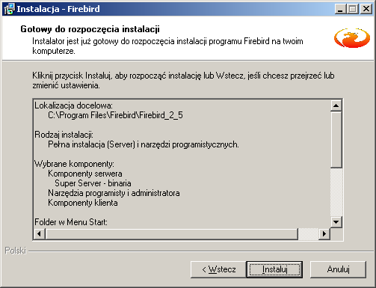This screenshot has height=288, width=376.
Task: Click the installer icon in the title bar
Action: point(9,9)
